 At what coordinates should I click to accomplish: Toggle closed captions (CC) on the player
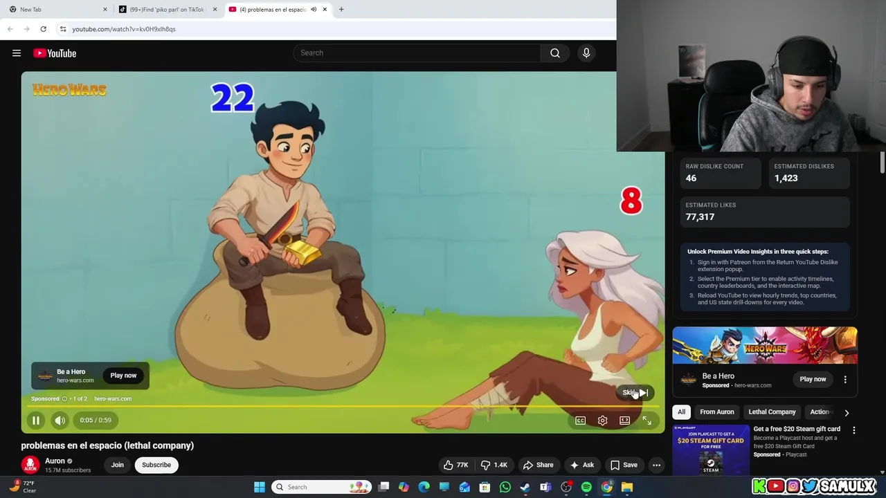coord(580,421)
